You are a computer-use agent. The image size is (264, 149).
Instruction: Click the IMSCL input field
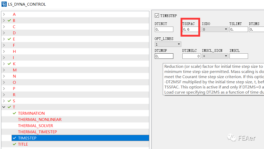239,56
